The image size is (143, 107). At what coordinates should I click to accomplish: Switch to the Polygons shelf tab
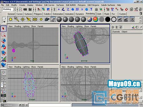tap(38, 14)
